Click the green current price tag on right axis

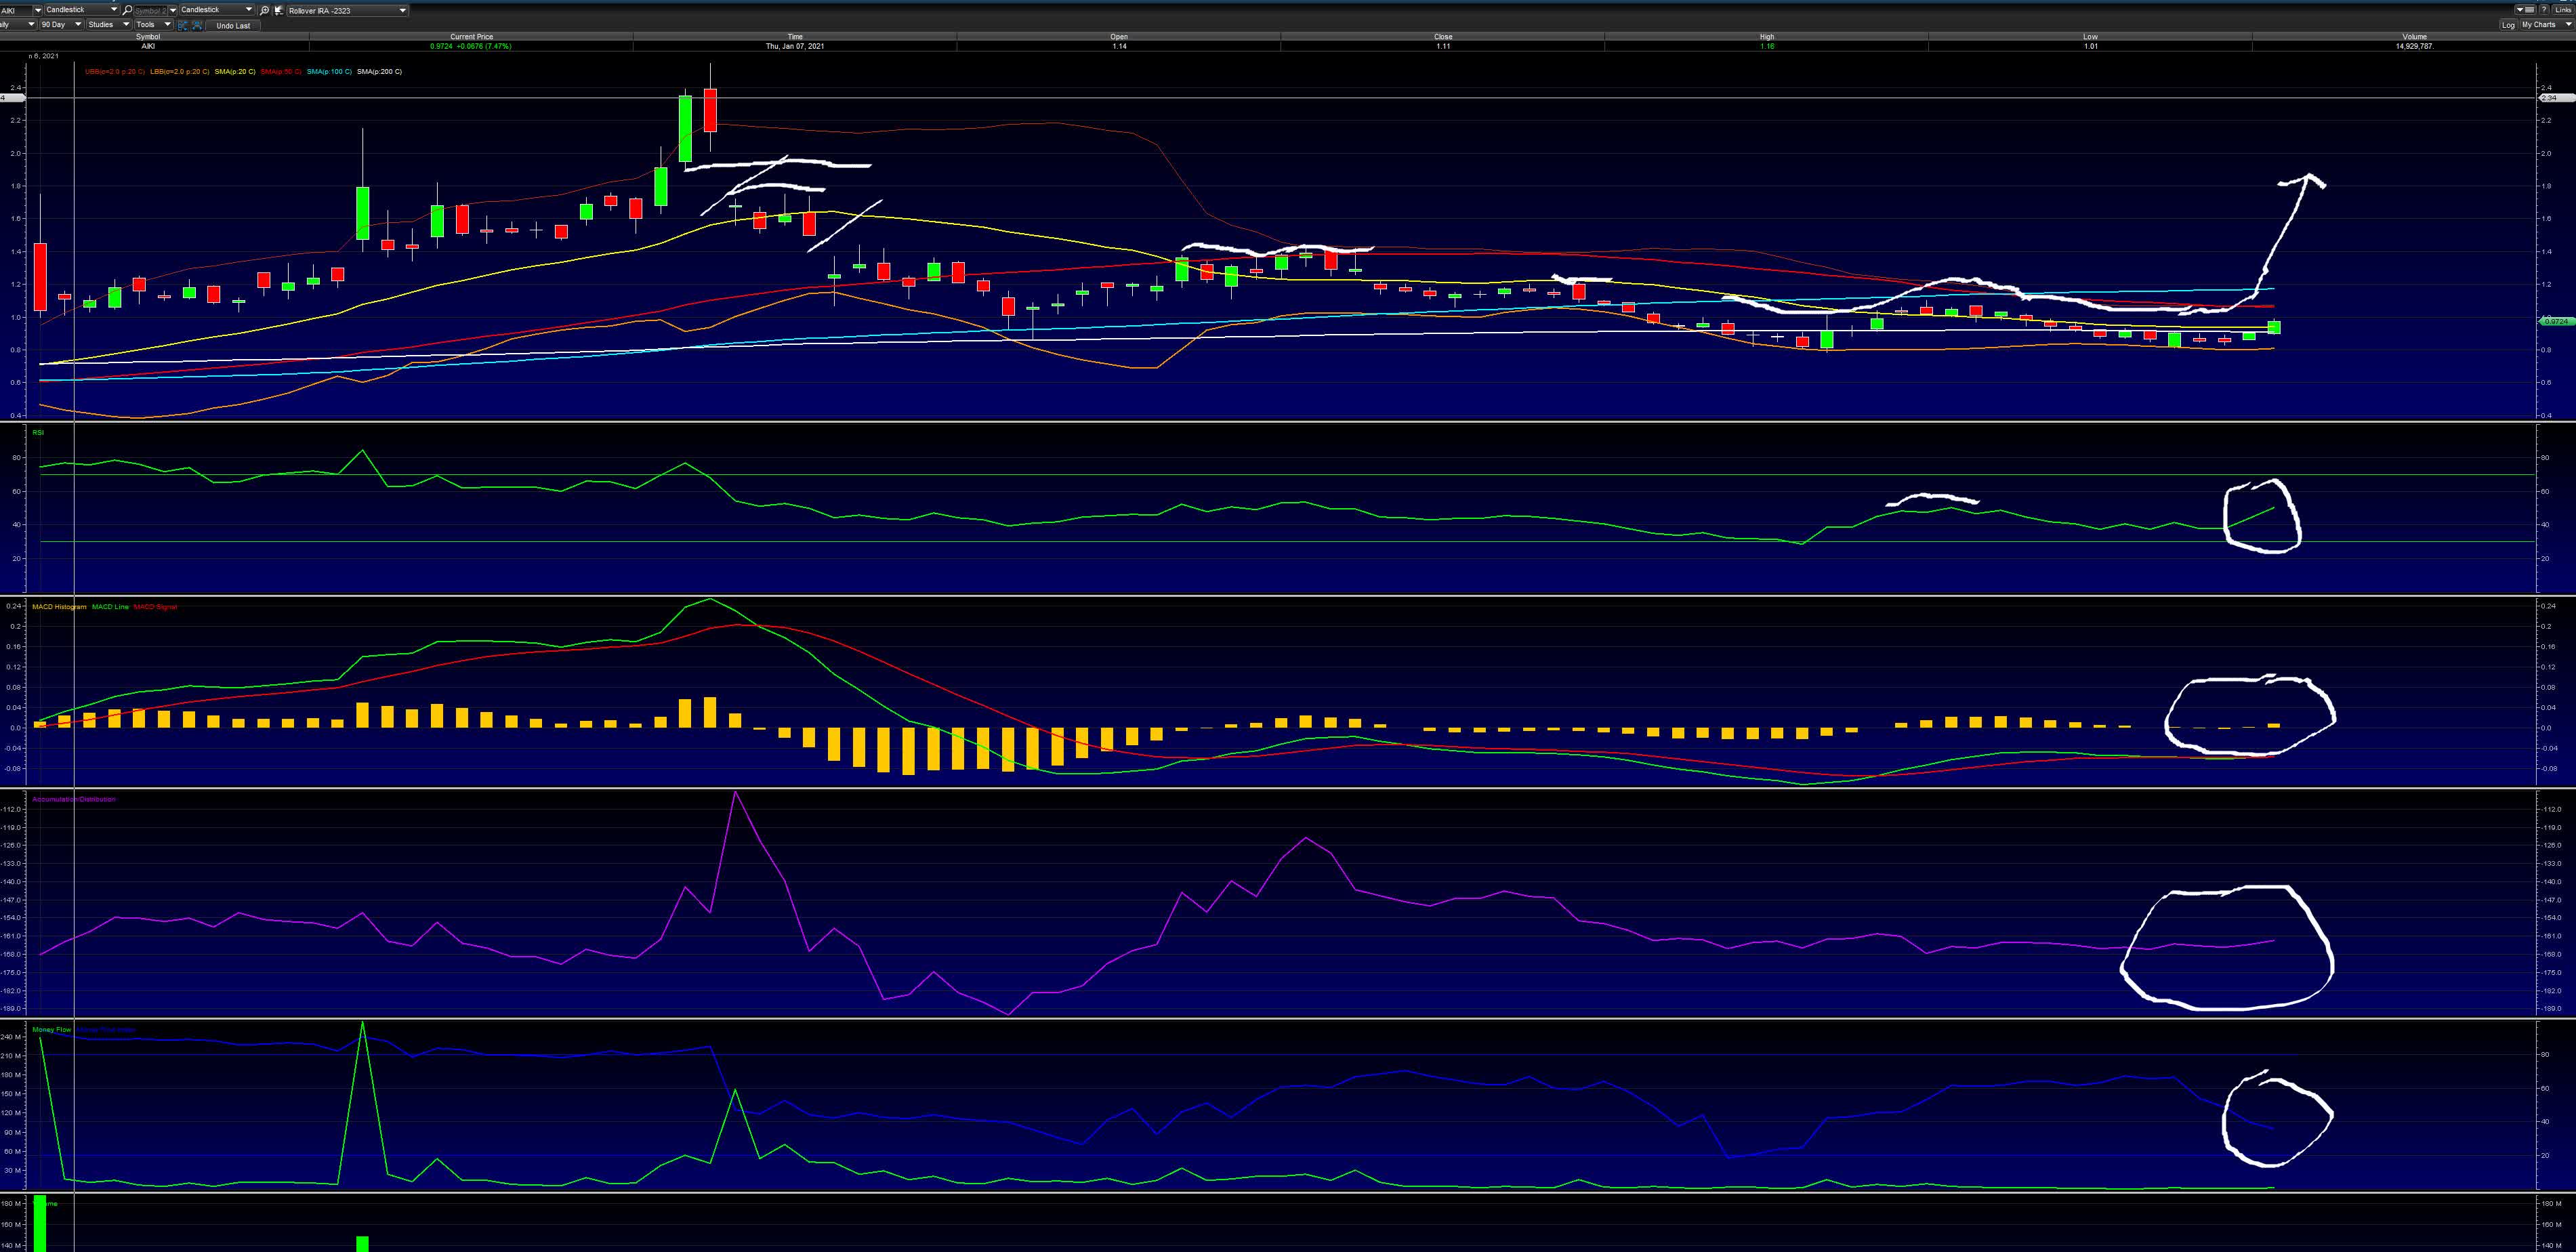click(x=2556, y=321)
